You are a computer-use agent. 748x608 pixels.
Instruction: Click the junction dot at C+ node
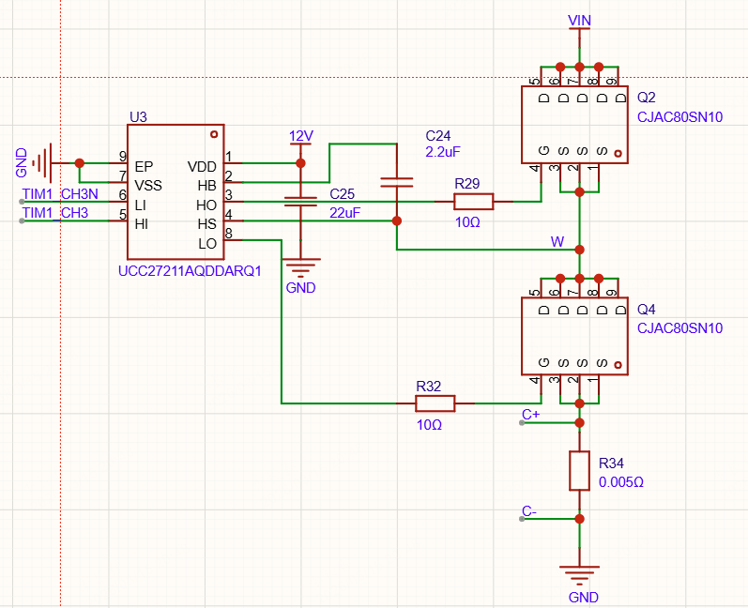[580, 422]
